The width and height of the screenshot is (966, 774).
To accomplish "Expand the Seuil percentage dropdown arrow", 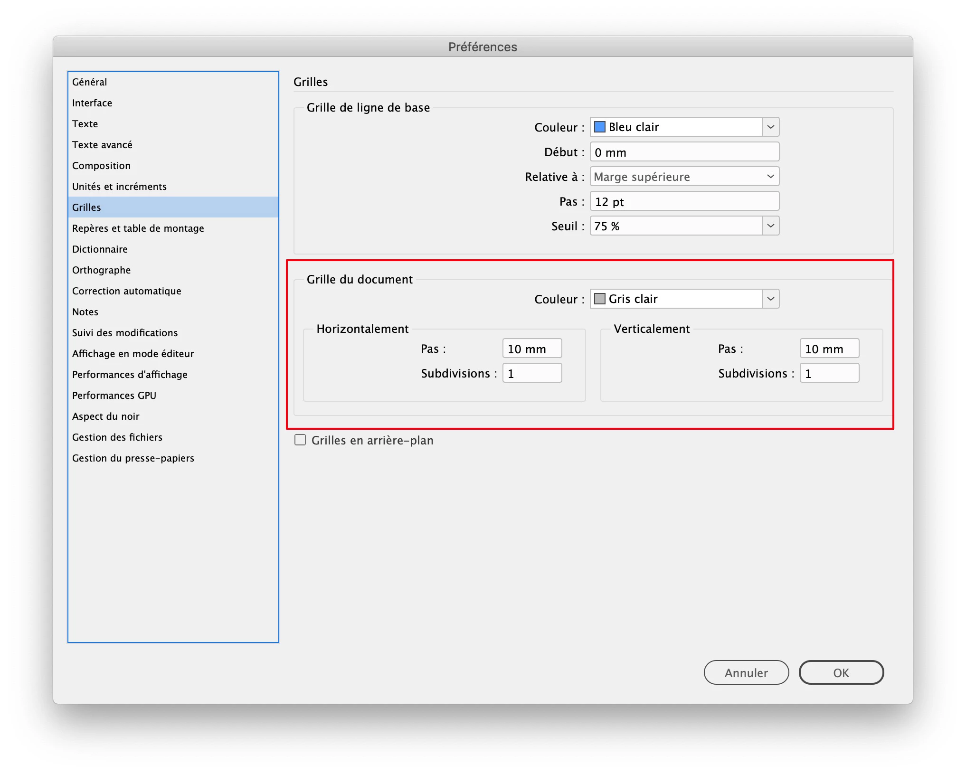I will tap(770, 226).
